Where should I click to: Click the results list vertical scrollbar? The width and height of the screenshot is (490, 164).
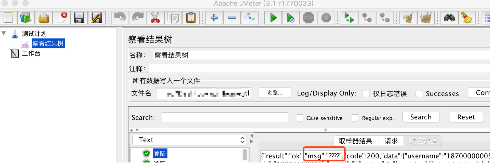[245, 155]
